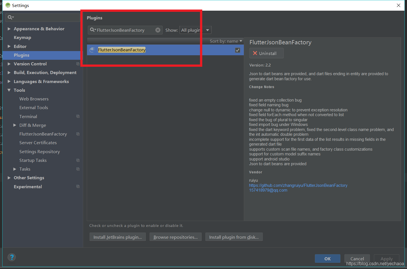Screen dimensions: 407x269
Task: Close the Settings dialog
Action: click(x=398, y=5)
